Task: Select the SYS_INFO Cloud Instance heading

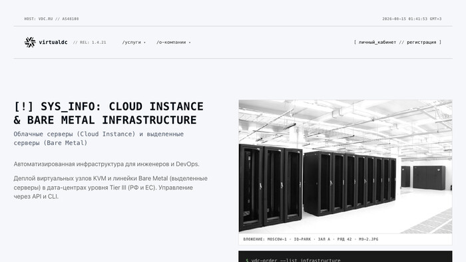Action: click(x=109, y=113)
